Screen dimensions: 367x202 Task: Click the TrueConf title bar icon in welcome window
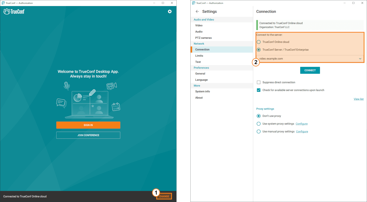pos(3,3)
